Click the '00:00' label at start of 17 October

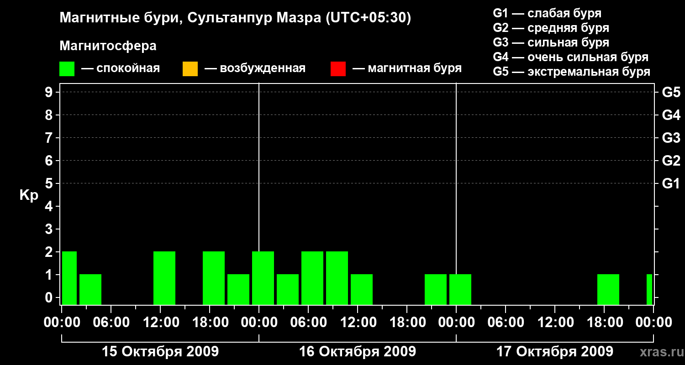point(456,323)
